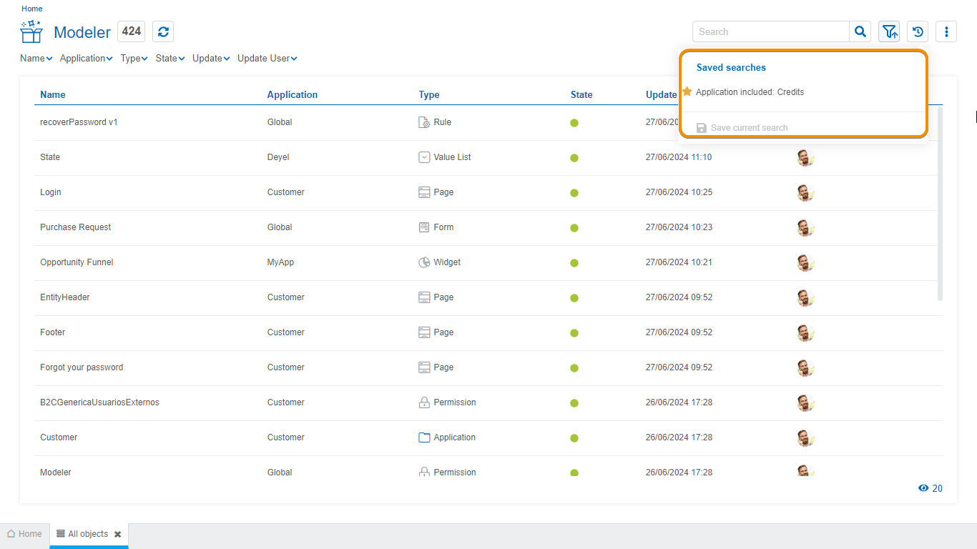Toggle the saved searches filter icon
977x549 pixels.
tap(889, 31)
